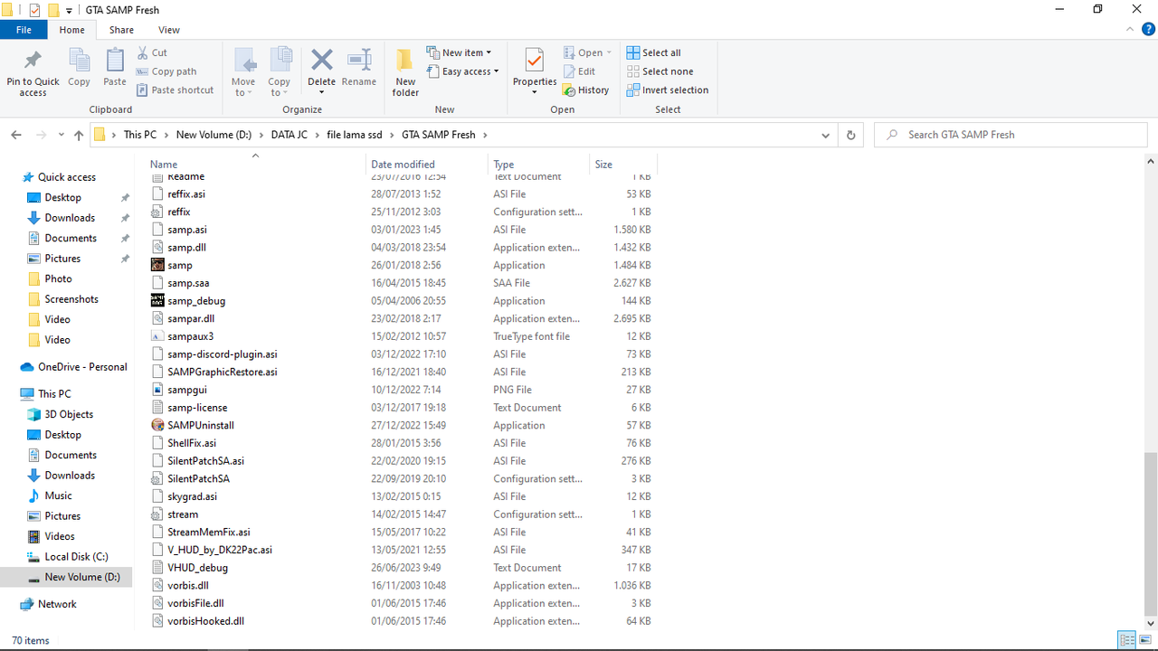
Task: Open the Quick Access Toolbar customize arrow
Action: coord(69,10)
